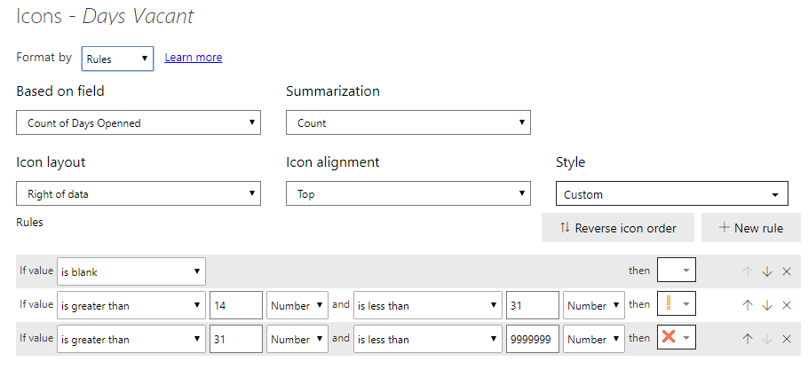The image size is (808, 377).
Task: Click the upper-bound field containing 31
Action: tap(533, 305)
